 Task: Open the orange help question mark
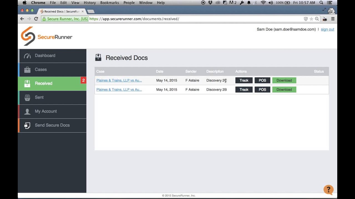(328, 190)
